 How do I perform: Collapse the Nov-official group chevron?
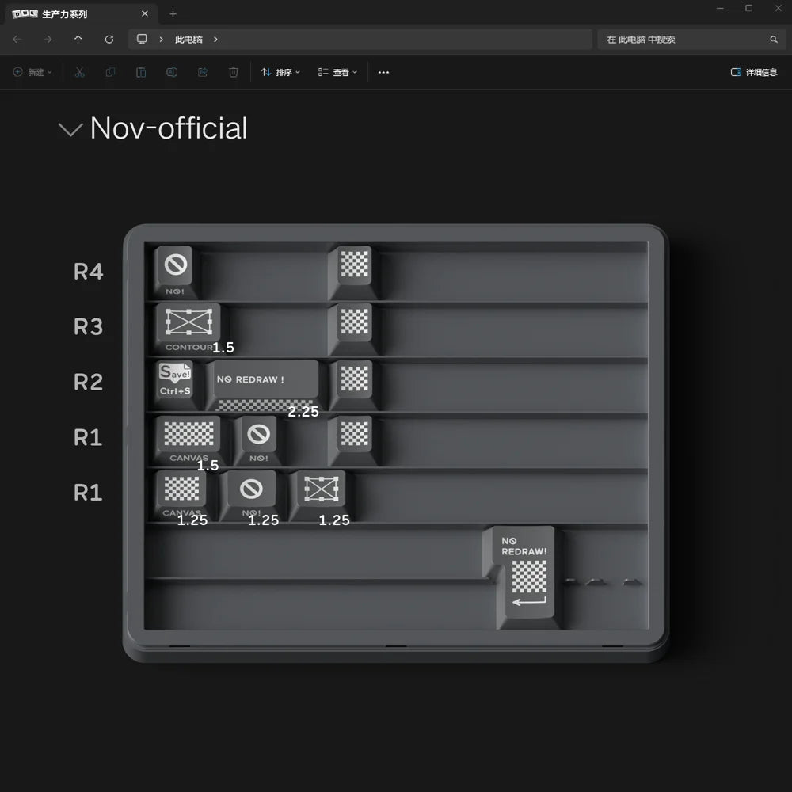click(x=70, y=129)
